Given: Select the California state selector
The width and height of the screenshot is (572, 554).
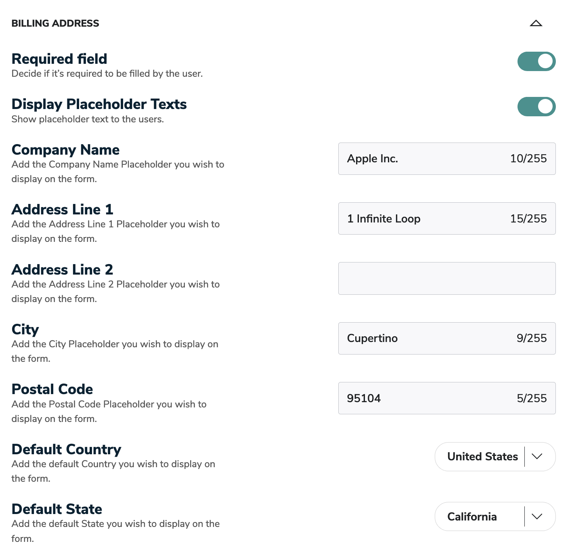Looking at the screenshot, I should pos(471,516).
